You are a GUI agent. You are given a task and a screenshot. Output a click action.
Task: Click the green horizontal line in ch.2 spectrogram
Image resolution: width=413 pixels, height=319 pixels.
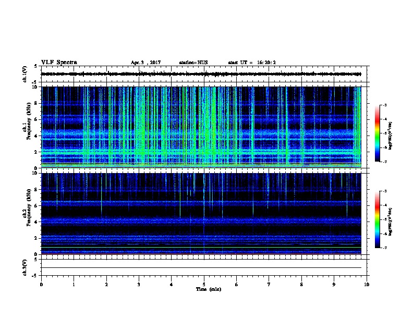[x=201, y=247]
